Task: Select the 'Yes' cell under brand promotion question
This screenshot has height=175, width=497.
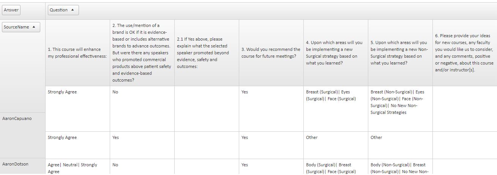Action: [142, 145]
